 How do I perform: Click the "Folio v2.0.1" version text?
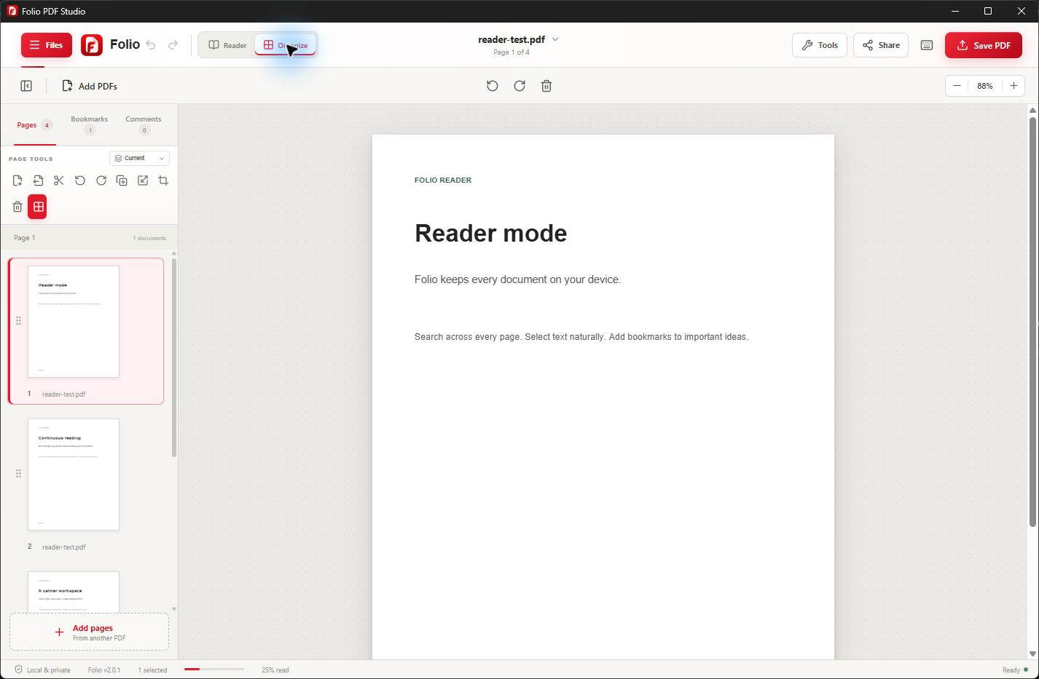click(x=104, y=670)
